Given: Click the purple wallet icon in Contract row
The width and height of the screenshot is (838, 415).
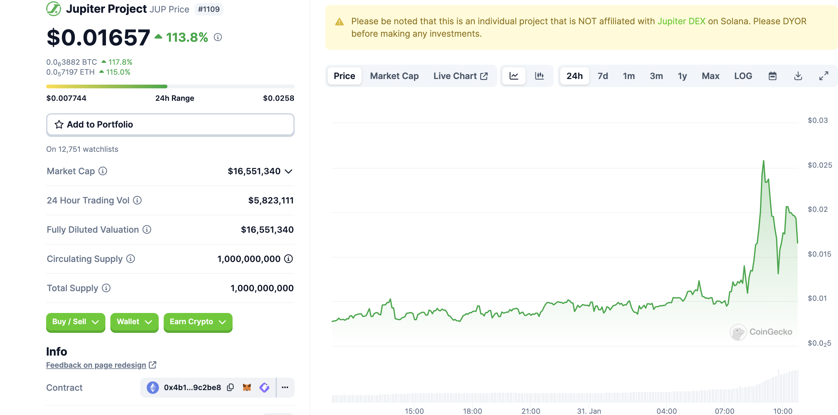Looking at the screenshot, I should tap(264, 387).
